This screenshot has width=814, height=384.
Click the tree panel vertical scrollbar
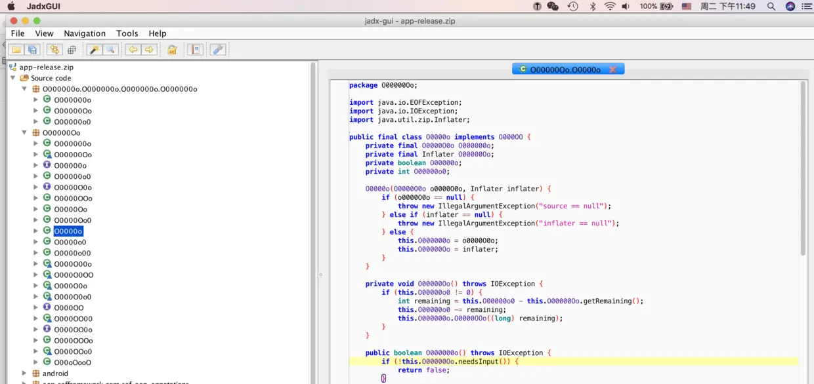313,223
